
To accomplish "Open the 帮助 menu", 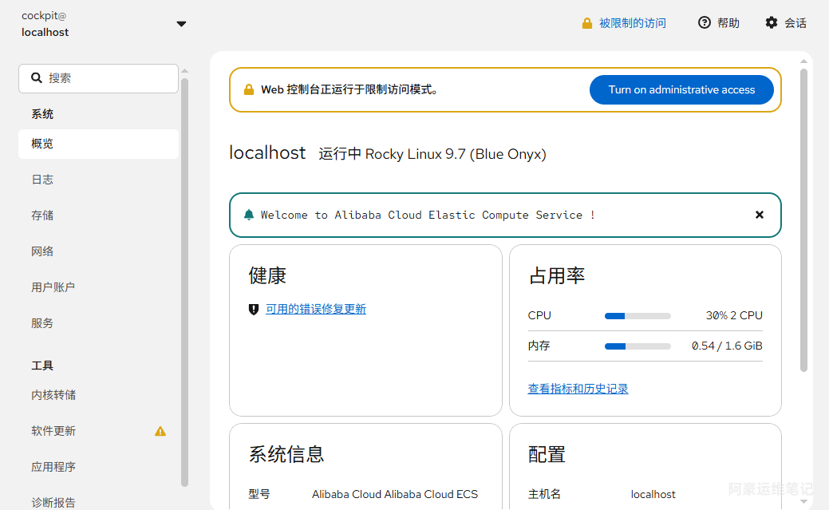I will [x=719, y=23].
